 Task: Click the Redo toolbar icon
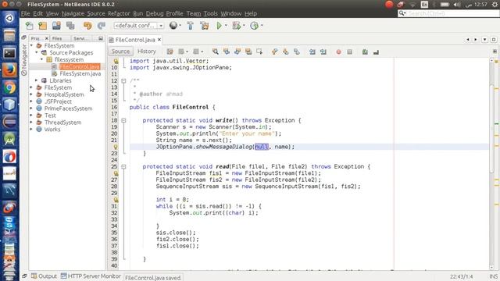point(102,26)
